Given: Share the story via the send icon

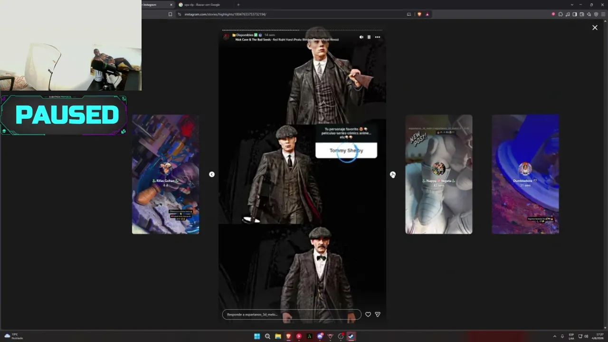Looking at the screenshot, I should 378,314.
